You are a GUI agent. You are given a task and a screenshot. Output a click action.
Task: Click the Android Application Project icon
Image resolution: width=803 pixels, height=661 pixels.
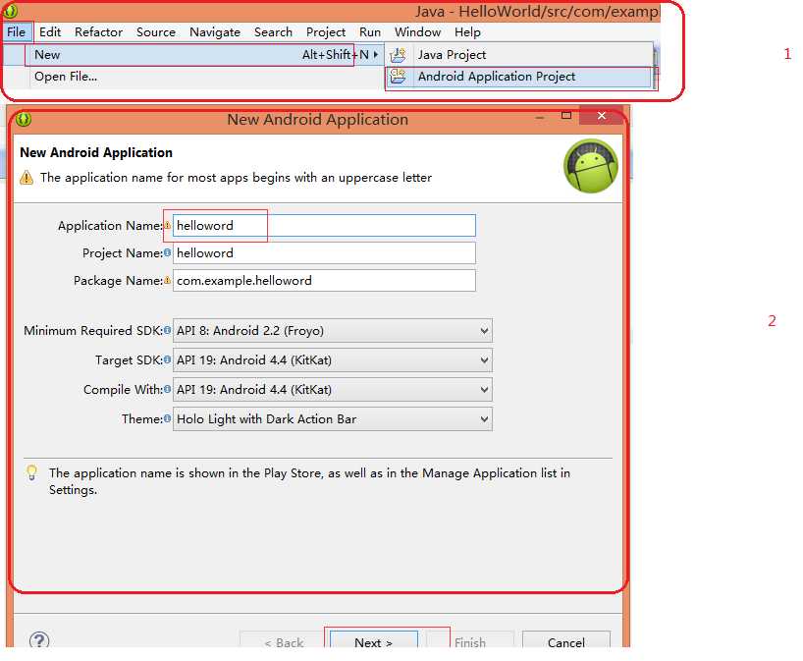tap(398, 77)
